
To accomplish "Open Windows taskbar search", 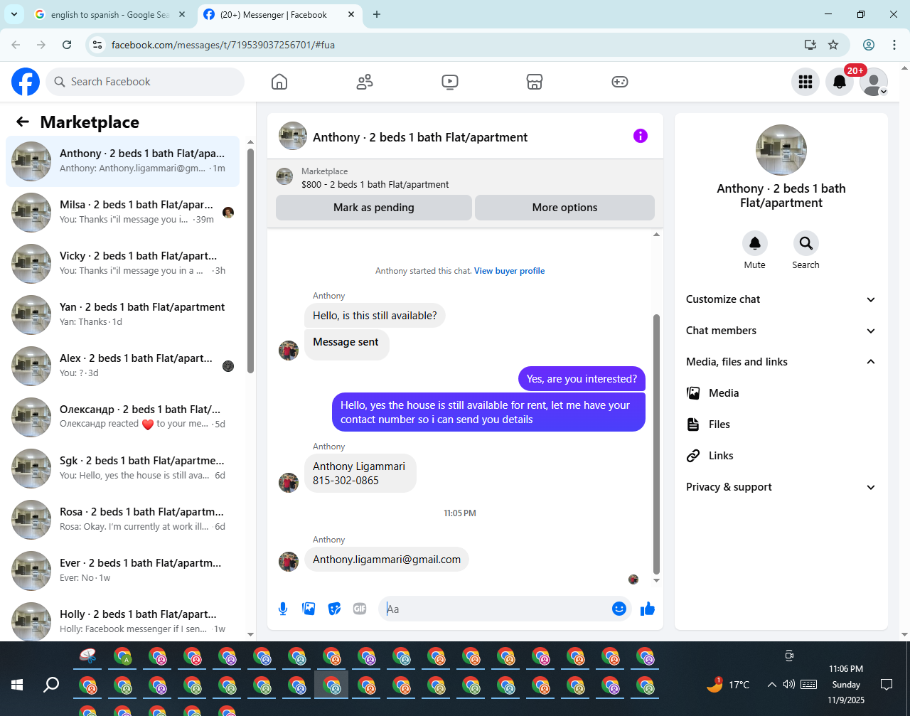I will [51, 685].
